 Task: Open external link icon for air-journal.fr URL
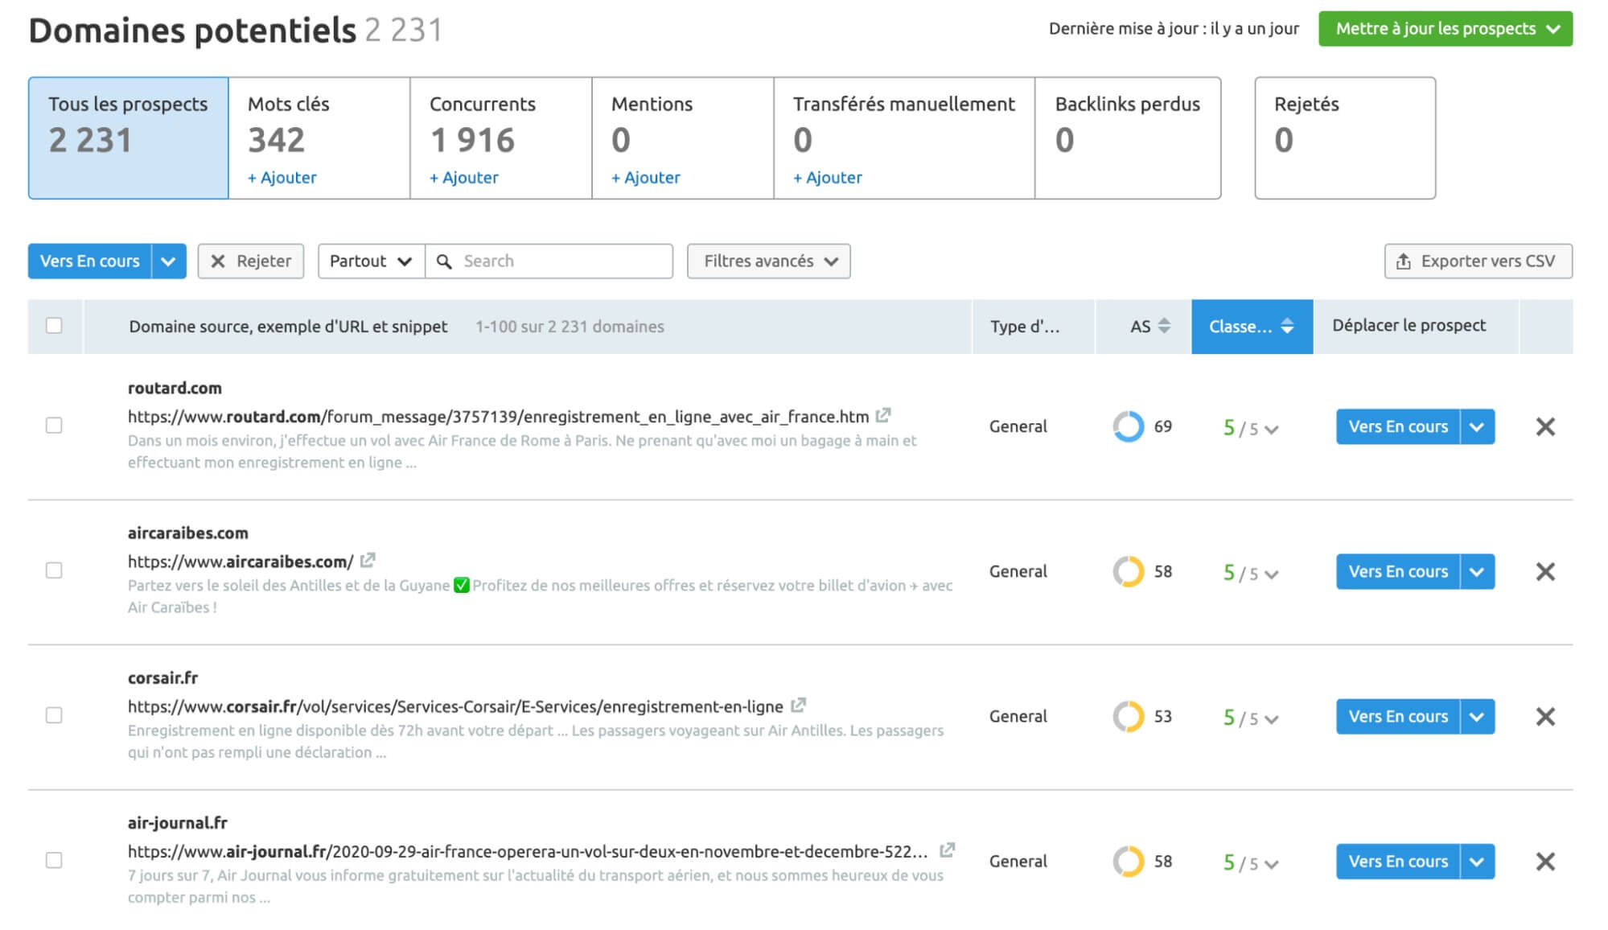tap(948, 850)
